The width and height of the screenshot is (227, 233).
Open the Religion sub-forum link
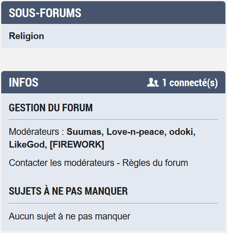(26, 36)
